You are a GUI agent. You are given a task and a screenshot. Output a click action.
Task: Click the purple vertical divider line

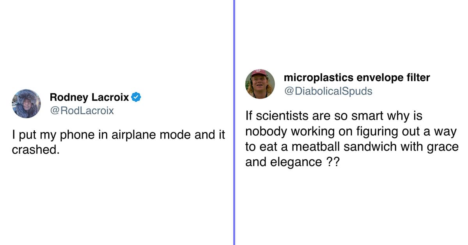(234, 123)
